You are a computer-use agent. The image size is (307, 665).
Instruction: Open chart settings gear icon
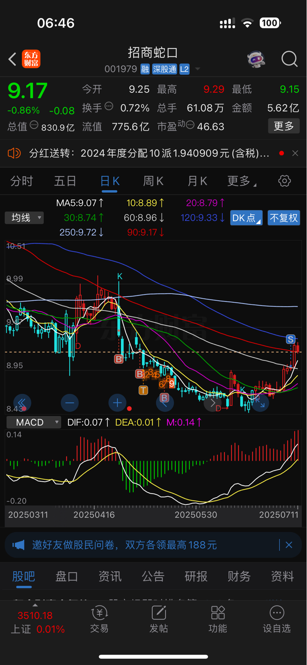284,181
